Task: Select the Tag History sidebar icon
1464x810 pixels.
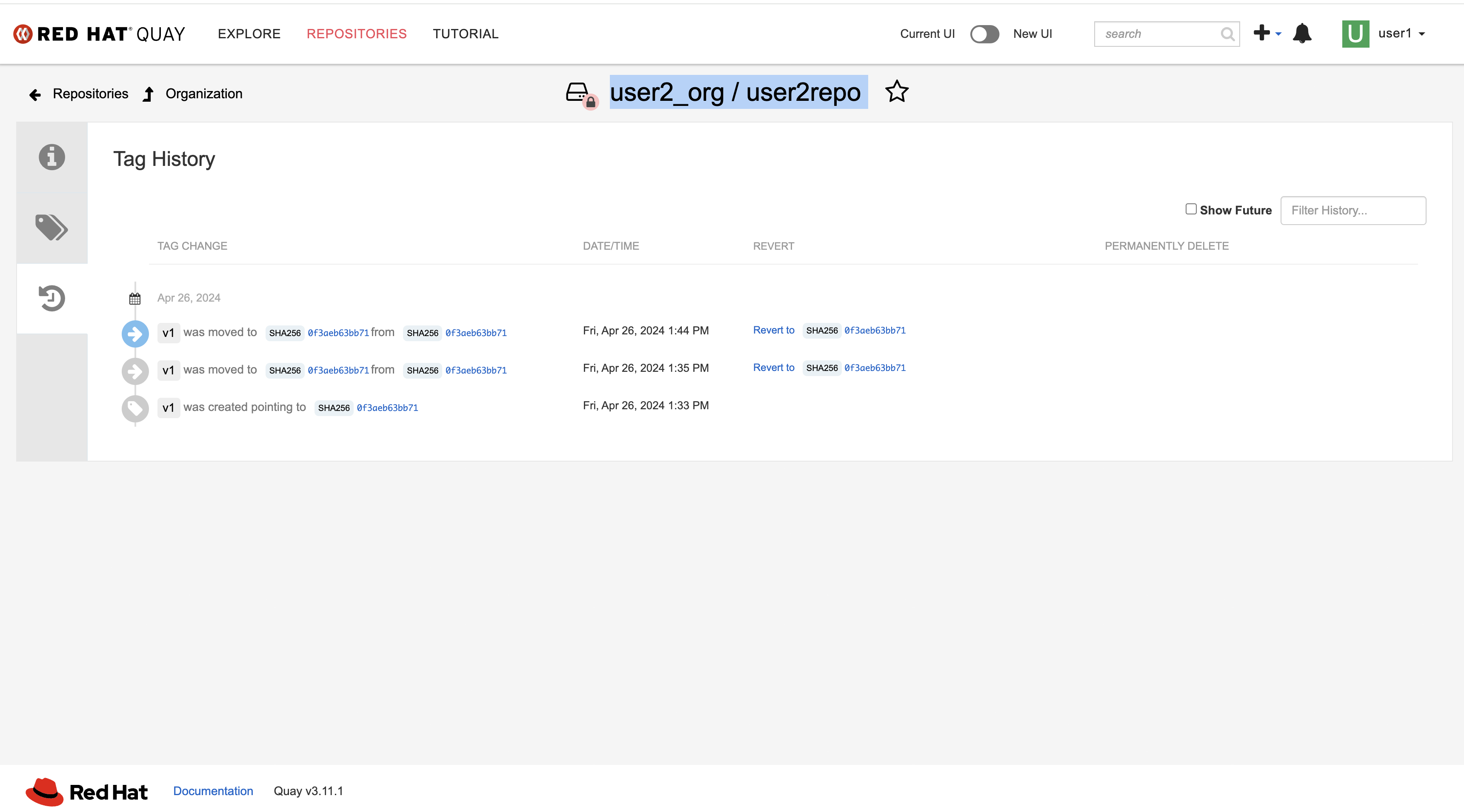Action: coord(52,298)
